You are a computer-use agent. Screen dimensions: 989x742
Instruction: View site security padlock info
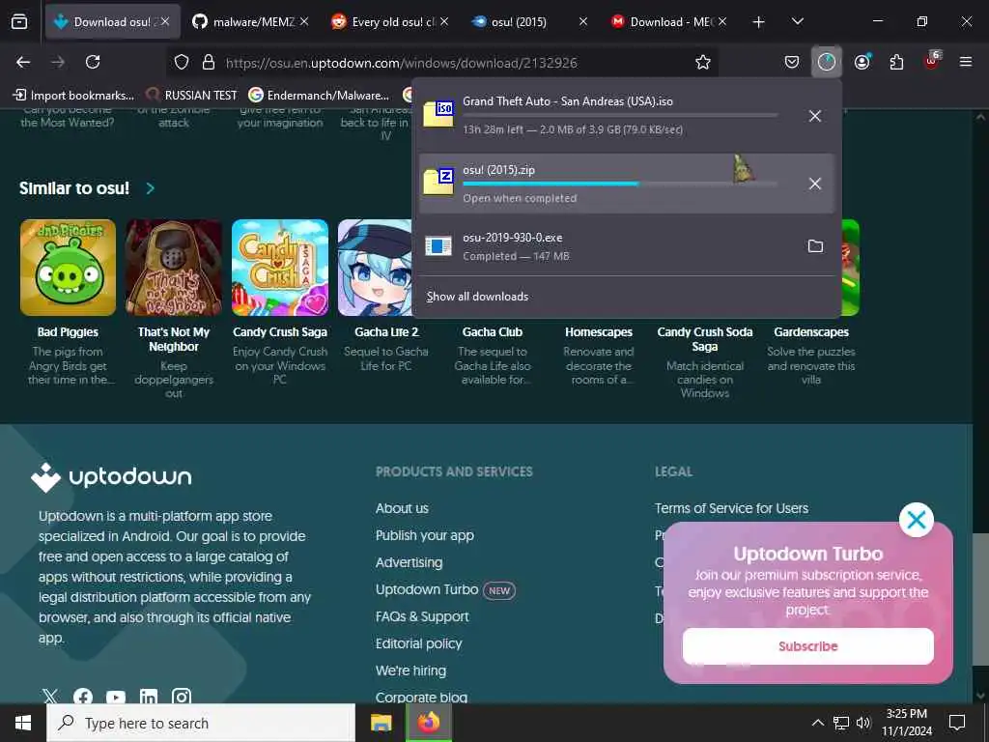pos(209,62)
